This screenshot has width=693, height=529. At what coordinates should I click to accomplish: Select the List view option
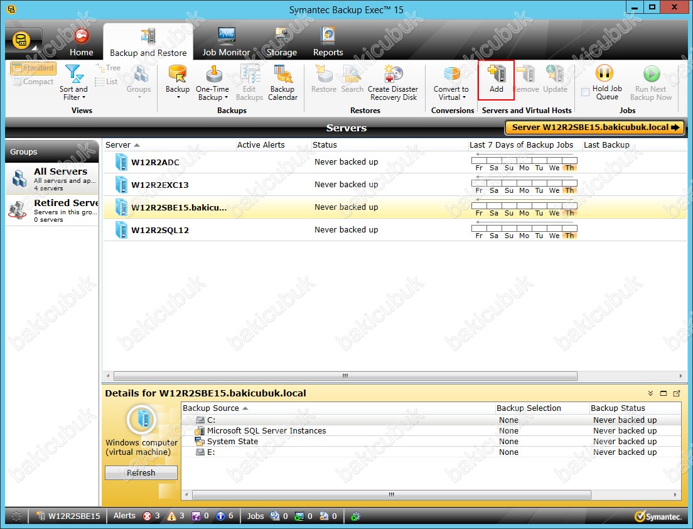pos(106,82)
